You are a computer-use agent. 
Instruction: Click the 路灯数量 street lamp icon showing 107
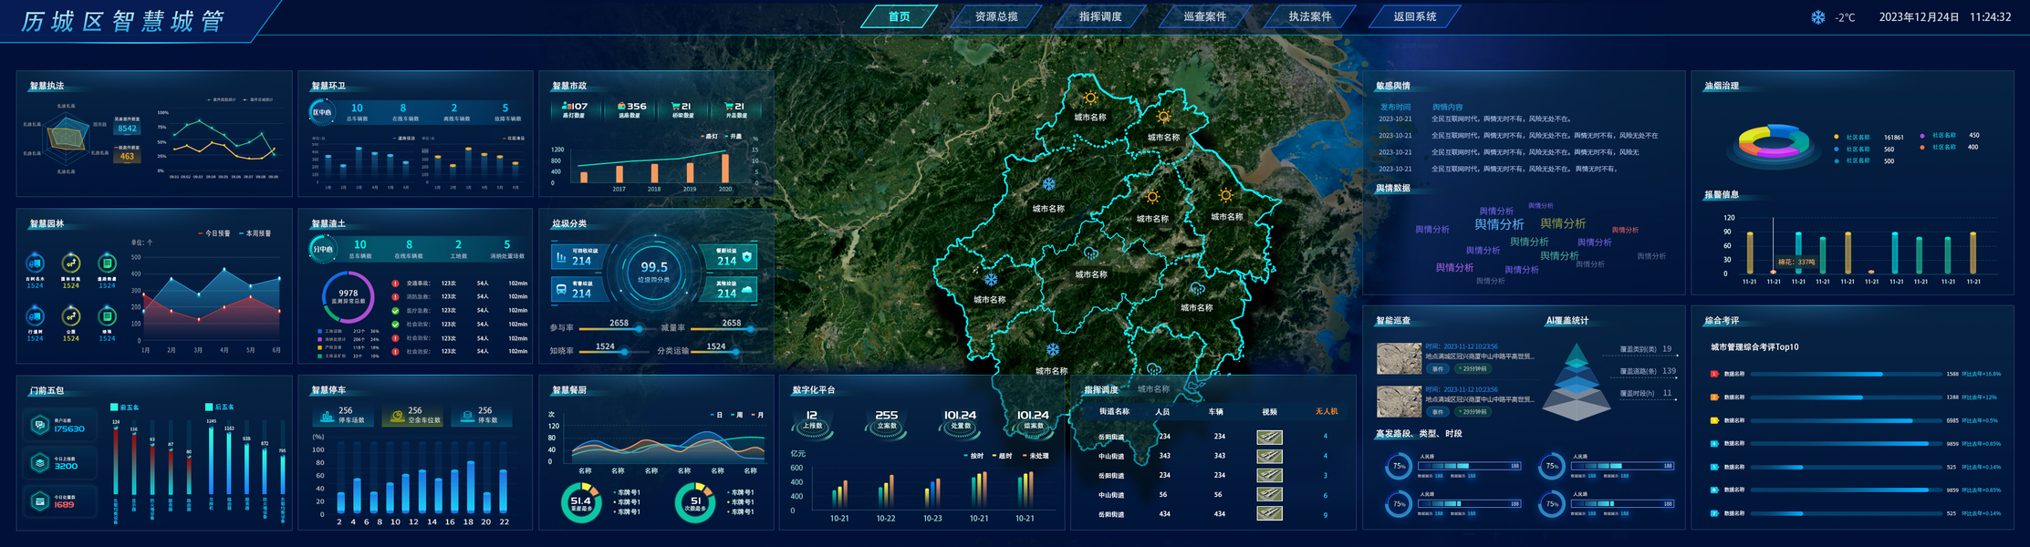coord(566,107)
